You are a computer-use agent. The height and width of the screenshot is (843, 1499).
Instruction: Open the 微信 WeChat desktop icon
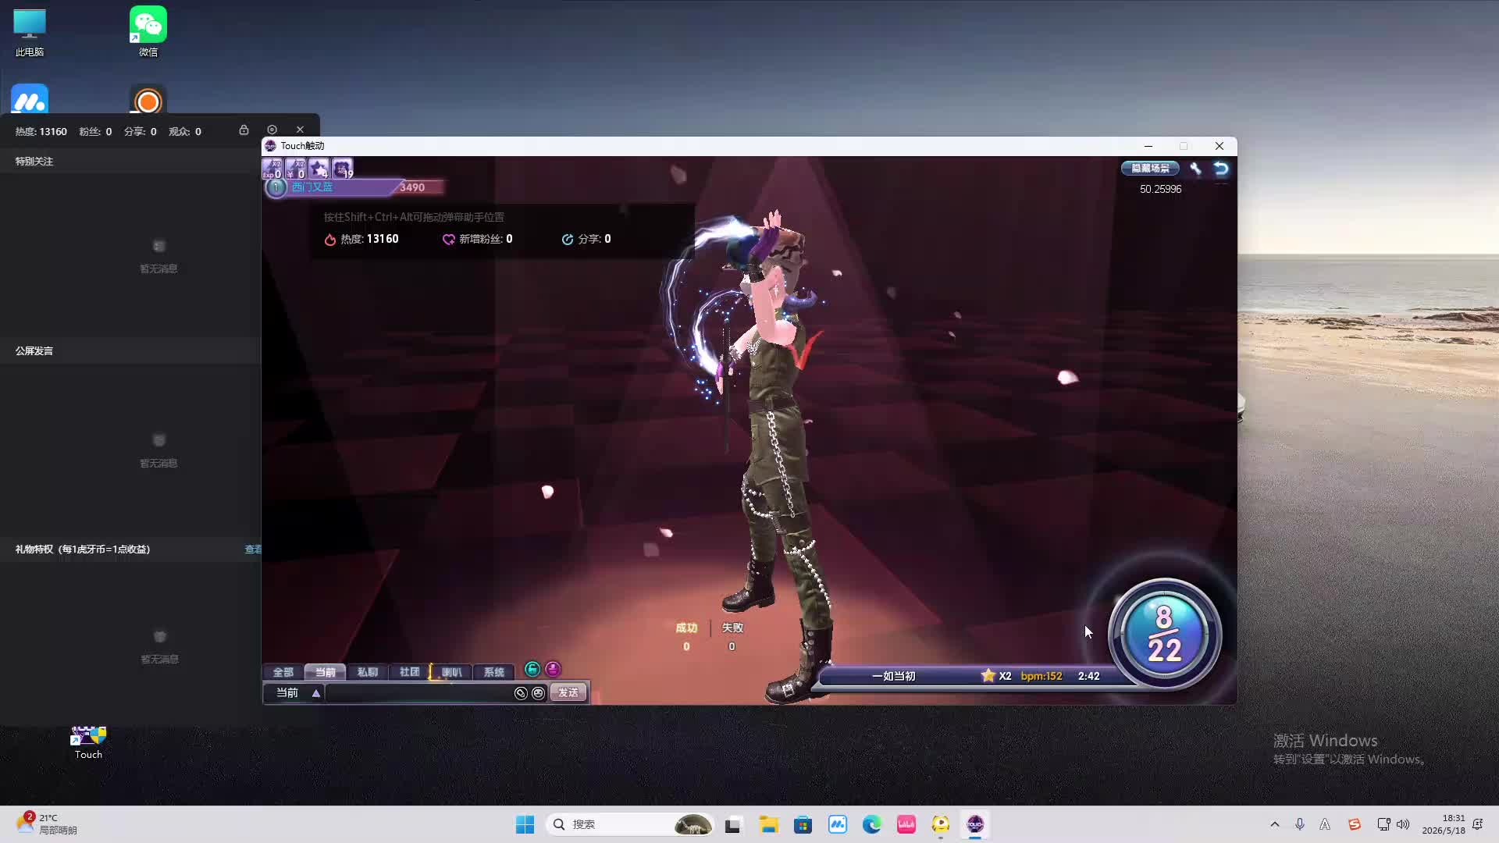point(148,33)
